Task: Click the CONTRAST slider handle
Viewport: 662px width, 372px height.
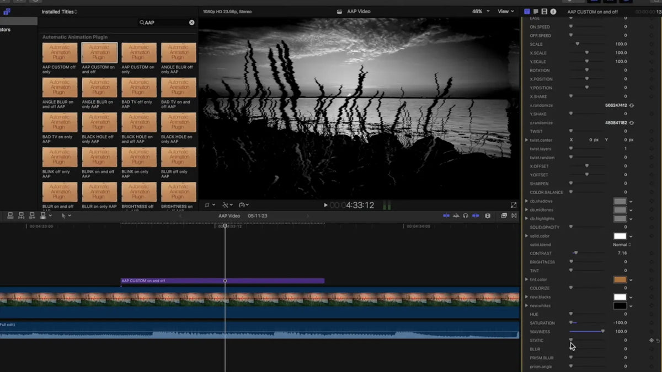Action: click(x=576, y=253)
